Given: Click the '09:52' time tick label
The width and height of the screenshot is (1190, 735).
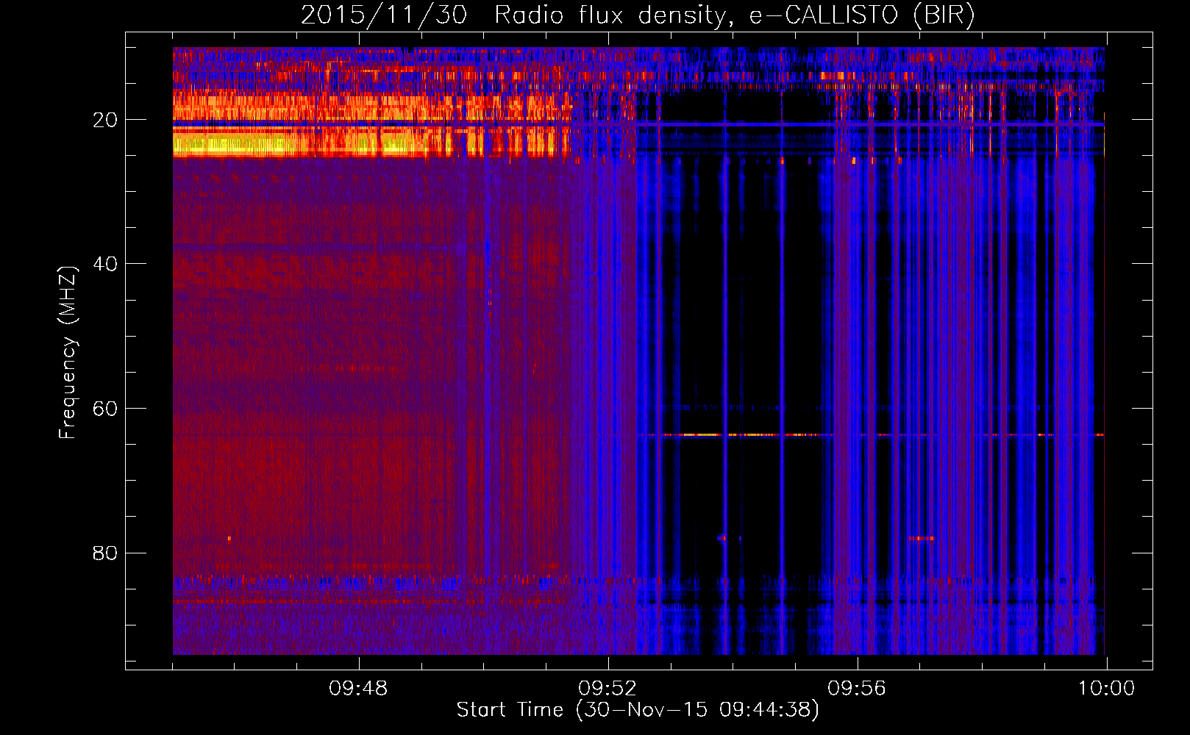Looking at the screenshot, I should tap(608, 689).
